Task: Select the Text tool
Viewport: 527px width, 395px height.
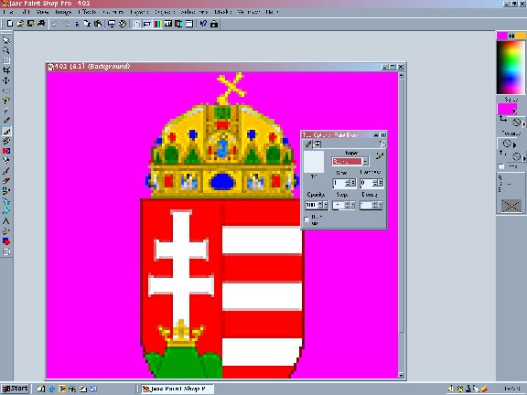Action: (6, 221)
